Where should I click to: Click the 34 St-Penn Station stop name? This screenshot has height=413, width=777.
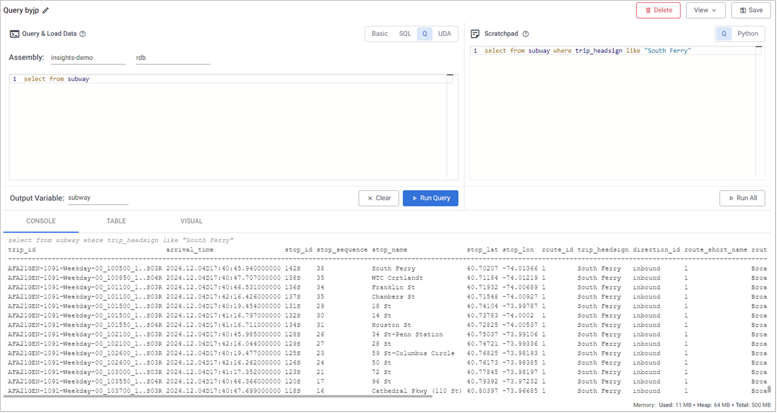point(407,335)
